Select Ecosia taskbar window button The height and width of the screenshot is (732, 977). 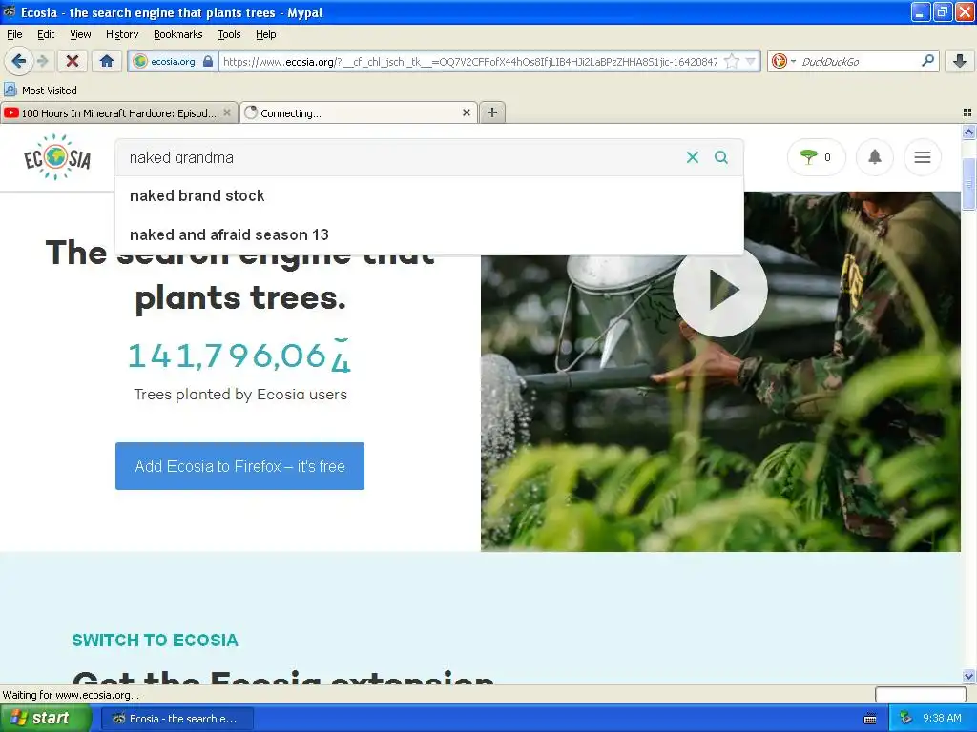tap(177, 719)
